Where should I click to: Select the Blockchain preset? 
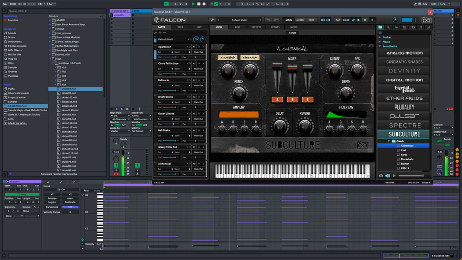pyautogui.click(x=407, y=159)
